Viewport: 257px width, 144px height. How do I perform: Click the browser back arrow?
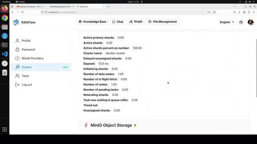(x=12, y=12)
